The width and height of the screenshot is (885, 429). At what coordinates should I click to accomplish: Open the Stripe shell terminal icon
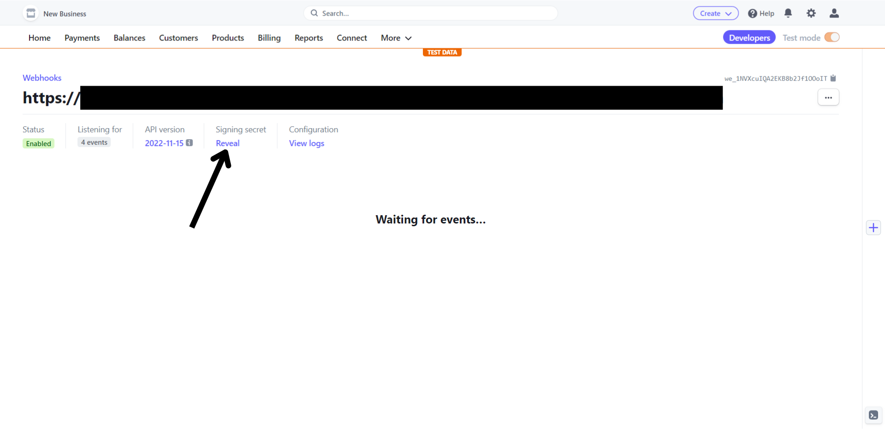point(873,415)
